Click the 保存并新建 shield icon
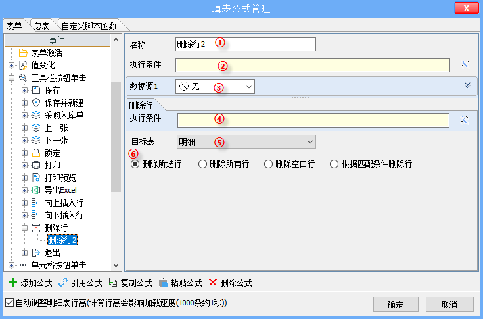This screenshot has width=483, height=319. click(36, 103)
